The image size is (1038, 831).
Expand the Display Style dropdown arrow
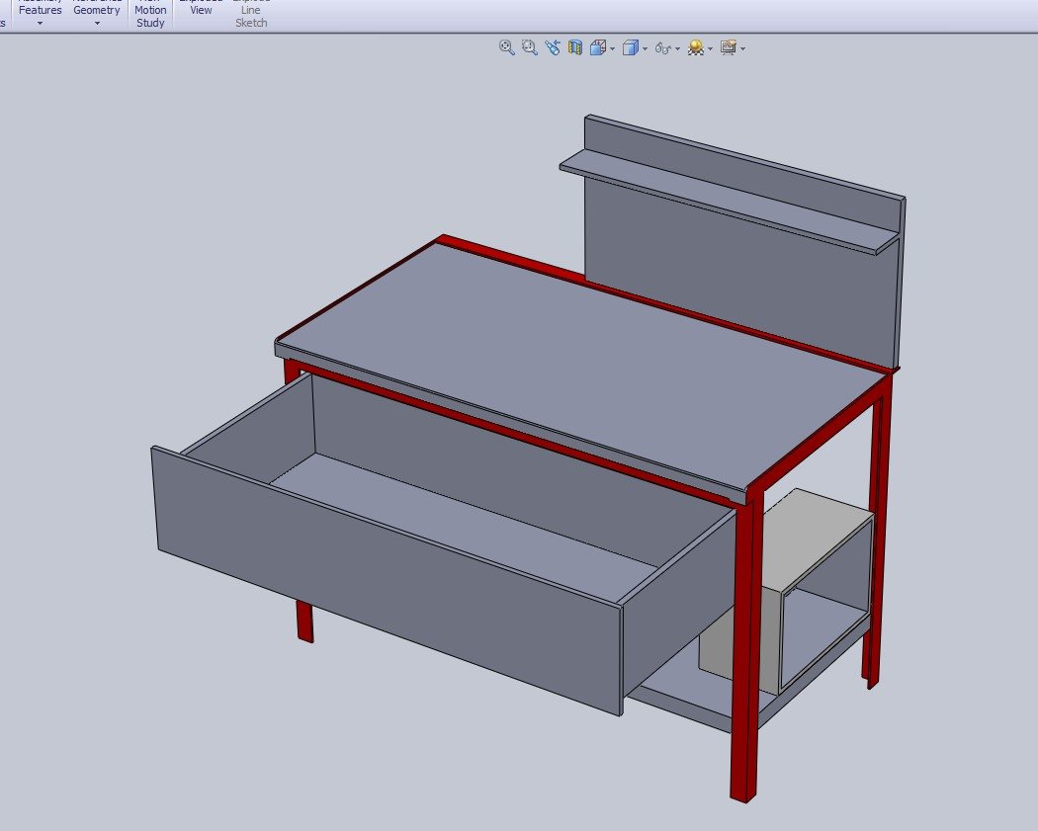tap(645, 48)
